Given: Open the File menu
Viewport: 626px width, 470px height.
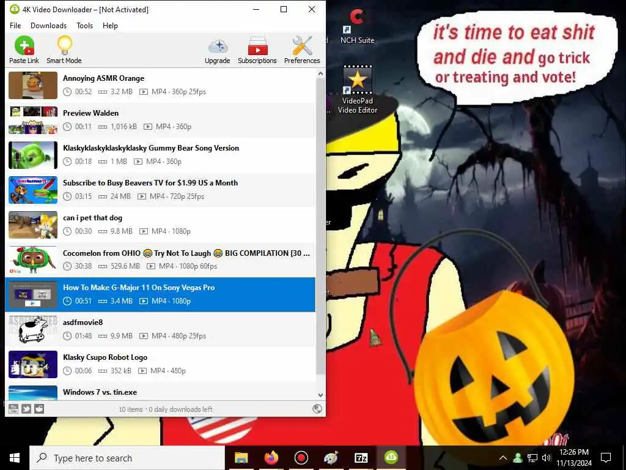Looking at the screenshot, I should pyautogui.click(x=15, y=26).
